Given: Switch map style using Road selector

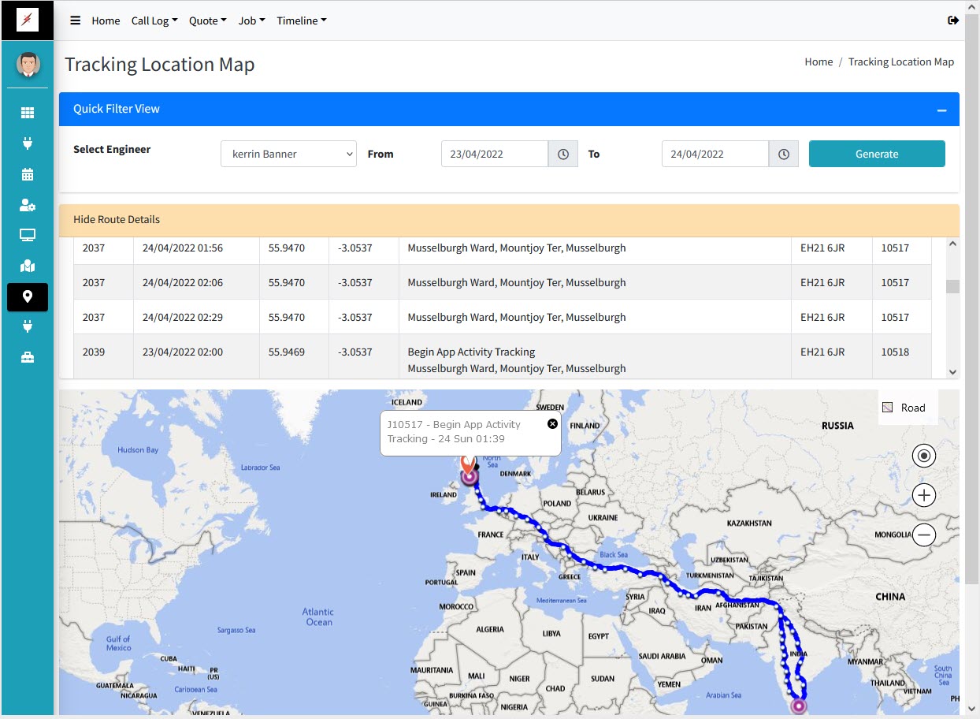Looking at the screenshot, I should [904, 408].
